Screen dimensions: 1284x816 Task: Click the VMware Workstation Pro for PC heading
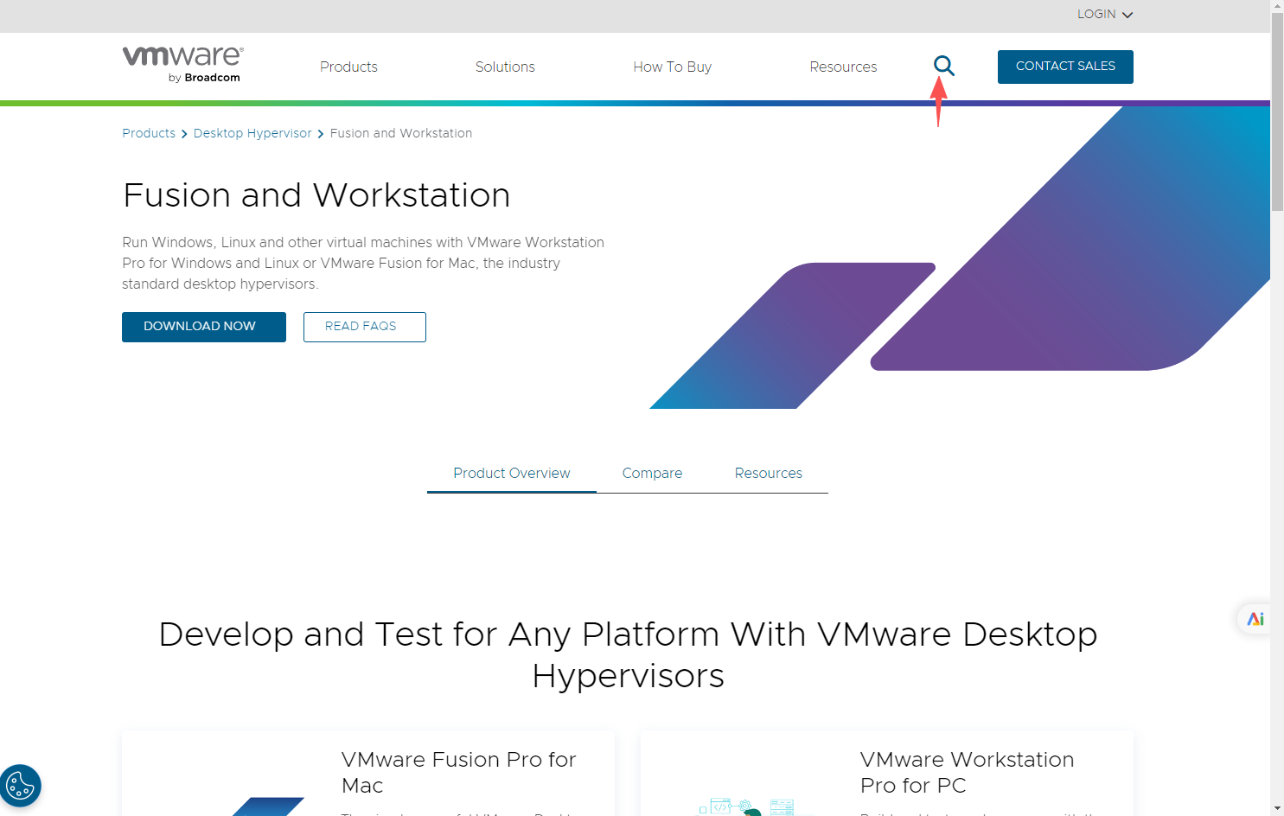point(967,772)
